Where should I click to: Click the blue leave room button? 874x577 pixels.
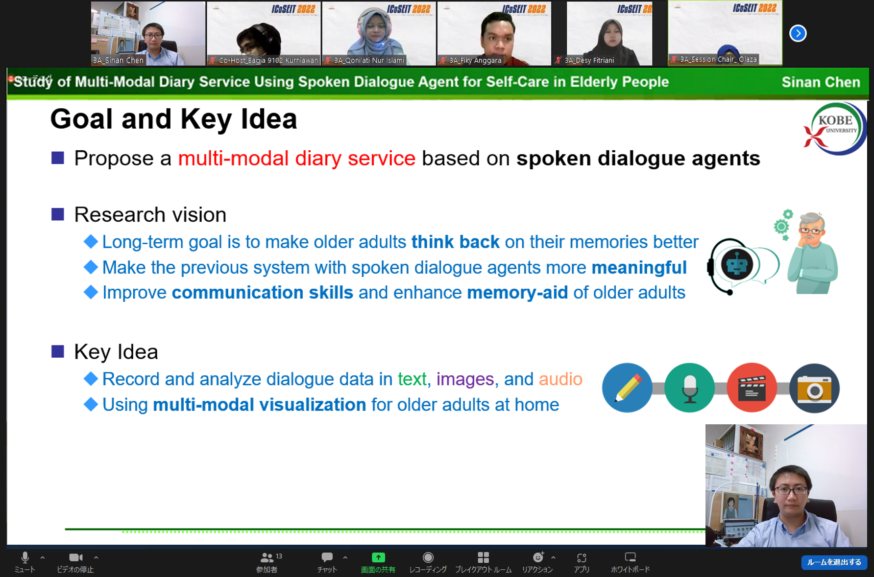tap(834, 562)
